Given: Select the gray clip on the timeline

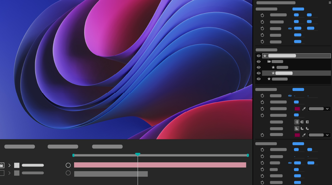Looking at the screenshot, I should pos(111,174).
